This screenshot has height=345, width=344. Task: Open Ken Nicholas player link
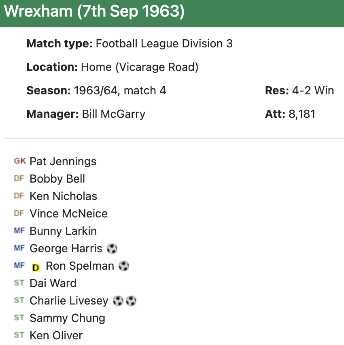pos(63,196)
